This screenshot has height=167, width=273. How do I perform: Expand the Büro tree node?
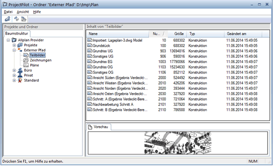[x=14, y=70]
